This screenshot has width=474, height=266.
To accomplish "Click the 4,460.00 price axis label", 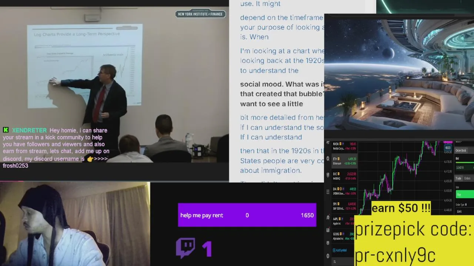I will 448,190.
